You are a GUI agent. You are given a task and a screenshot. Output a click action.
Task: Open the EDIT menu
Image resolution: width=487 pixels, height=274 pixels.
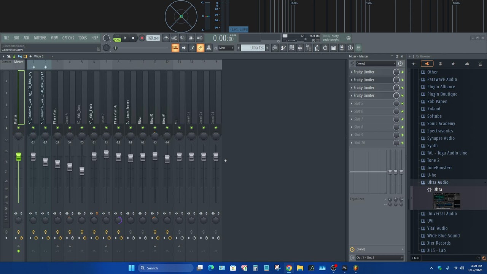[x=16, y=38]
